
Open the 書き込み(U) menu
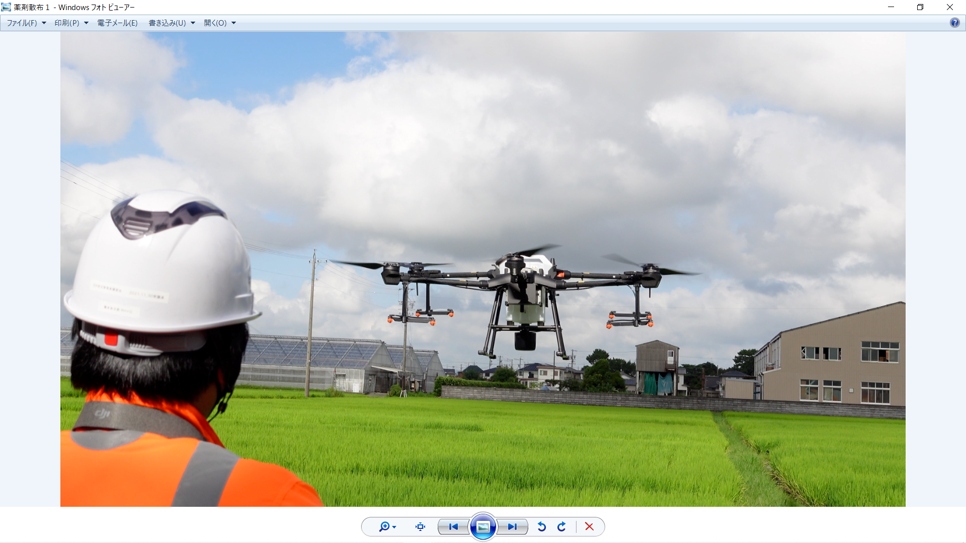coord(167,23)
